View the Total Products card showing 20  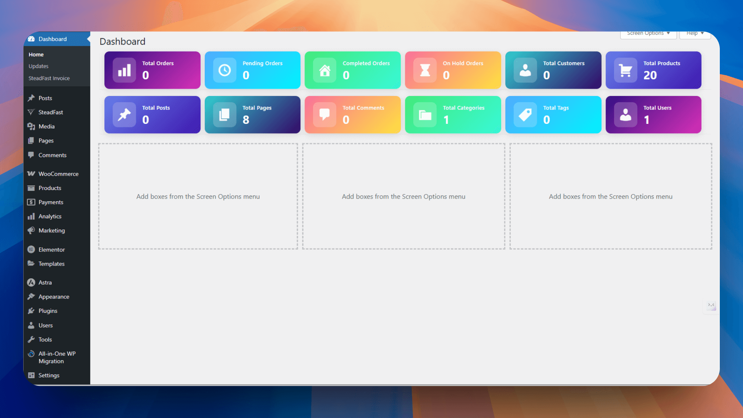click(654, 70)
